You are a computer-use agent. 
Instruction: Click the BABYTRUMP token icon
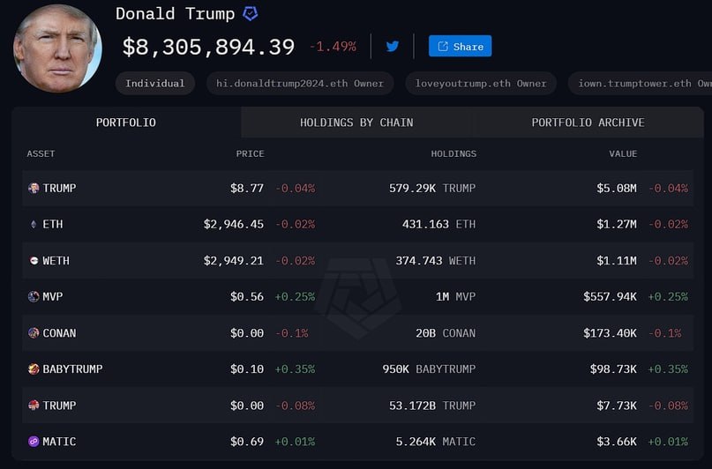(34, 369)
